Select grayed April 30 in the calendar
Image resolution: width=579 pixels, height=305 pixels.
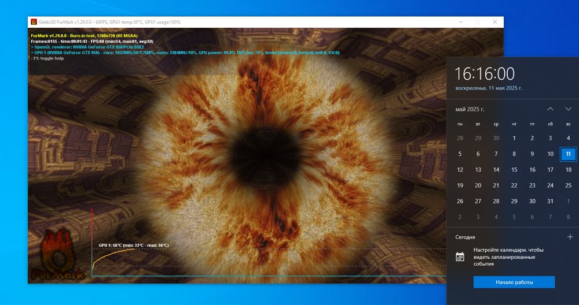click(496, 138)
